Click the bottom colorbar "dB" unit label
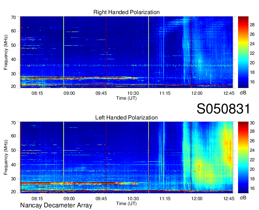The image size is (259, 210). (243, 197)
